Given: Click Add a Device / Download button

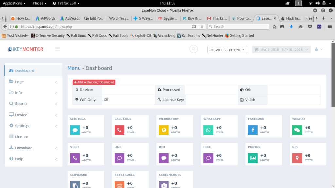Looking at the screenshot, I should tap(94, 82).
